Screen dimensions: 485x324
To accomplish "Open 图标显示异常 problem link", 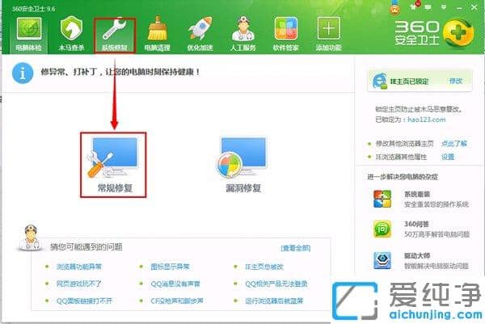I will (170, 267).
